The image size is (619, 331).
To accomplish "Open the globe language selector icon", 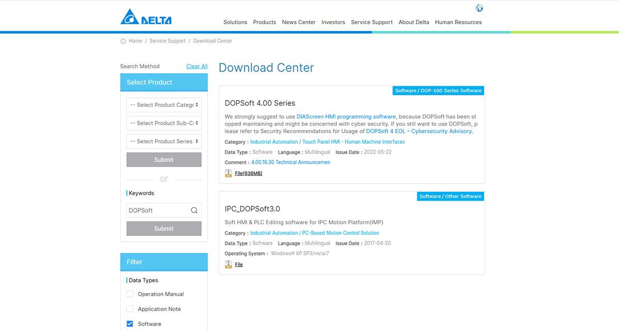I will (479, 8).
